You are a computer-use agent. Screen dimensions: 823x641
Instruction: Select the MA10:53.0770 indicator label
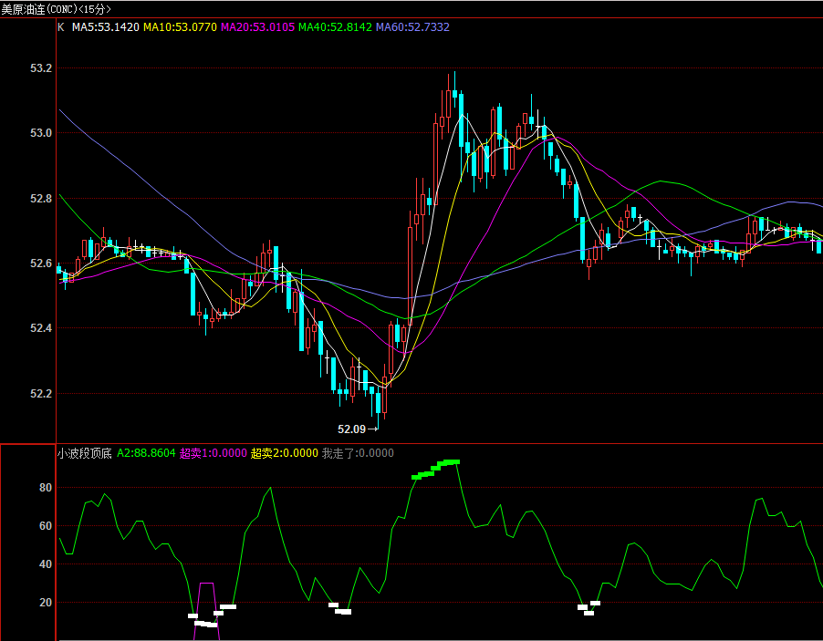[x=180, y=27]
